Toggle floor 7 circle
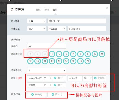 (73, 54)
